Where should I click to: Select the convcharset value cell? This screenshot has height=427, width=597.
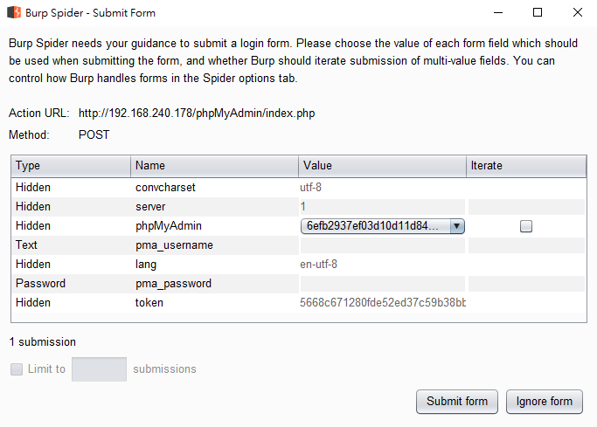click(382, 188)
